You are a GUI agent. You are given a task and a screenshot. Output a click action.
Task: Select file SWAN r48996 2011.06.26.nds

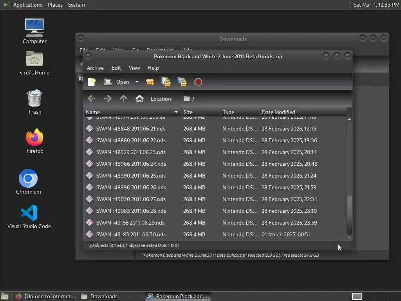(x=215, y=187)
